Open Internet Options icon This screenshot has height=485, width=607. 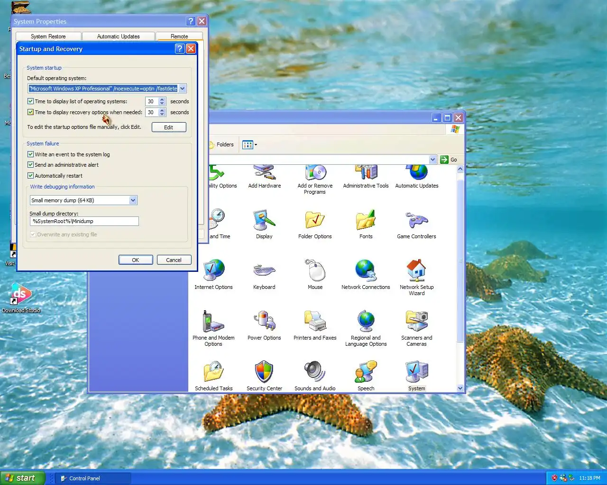point(213,275)
